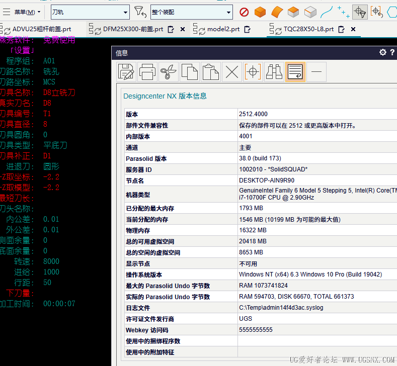Image resolution: width=397 pixels, height=366 pixels.
Task: Switch to model2.prt tab
Action: click(x=223, y=29)
